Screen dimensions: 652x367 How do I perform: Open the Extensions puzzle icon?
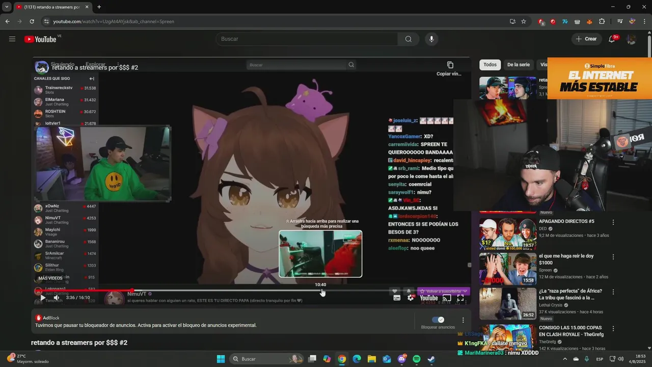pyautogui.click(x=602, y=21)
